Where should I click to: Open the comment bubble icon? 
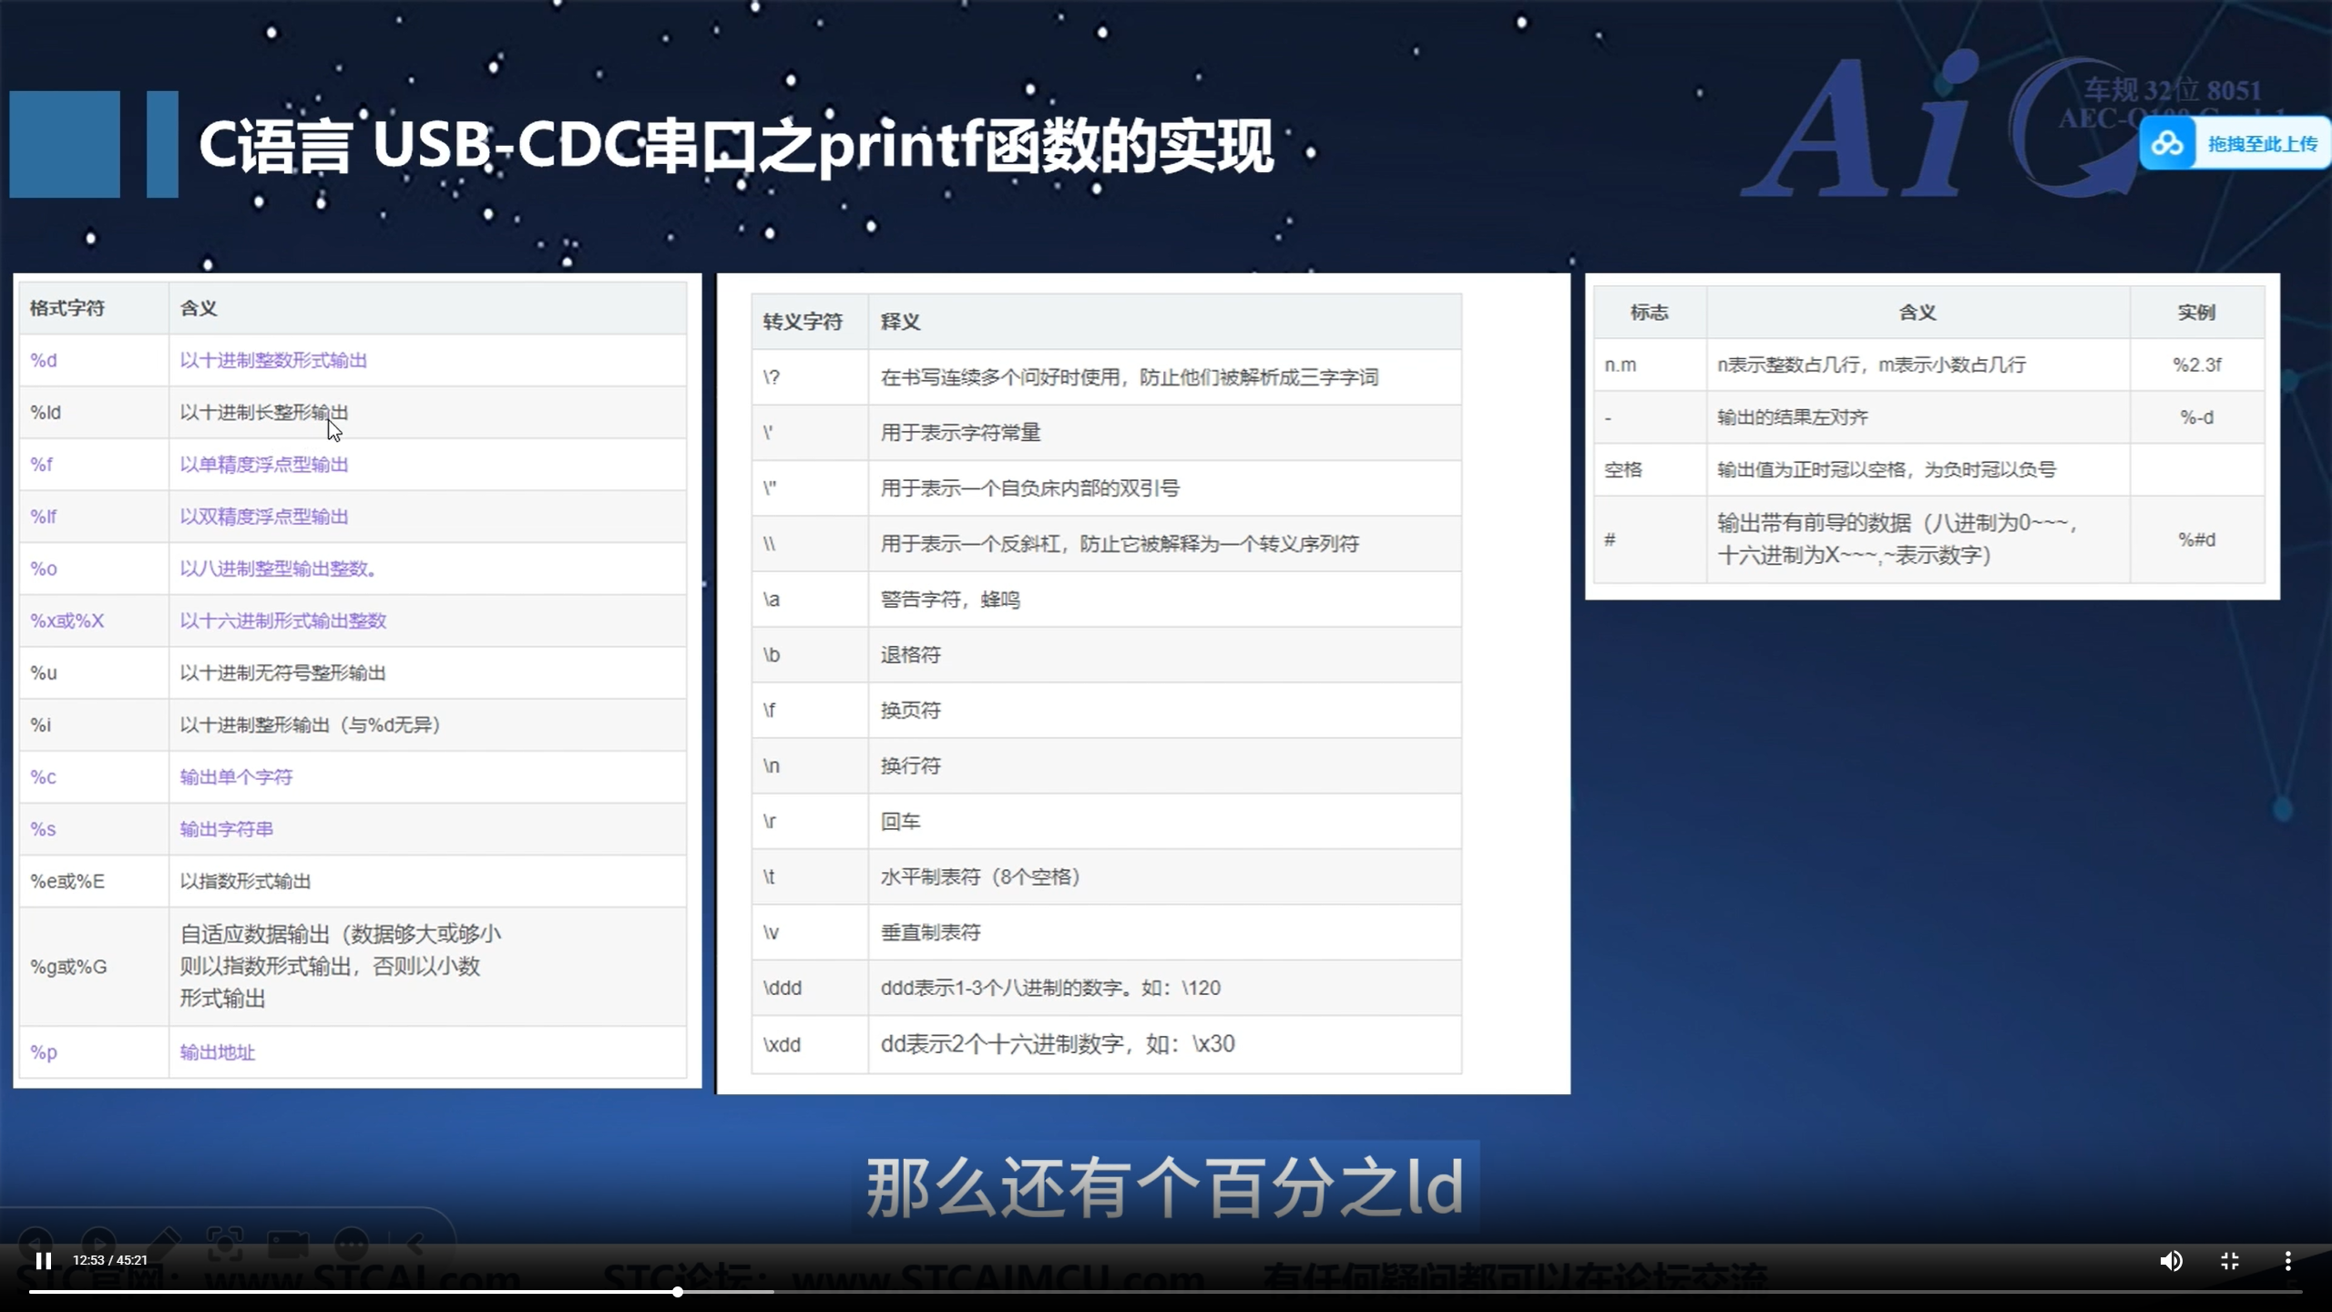[352, 1242]
